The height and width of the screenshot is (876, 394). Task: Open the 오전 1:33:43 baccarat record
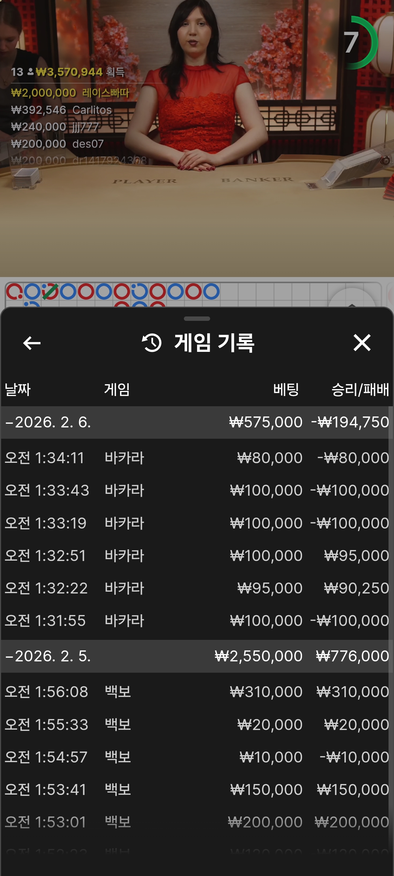tap(197, 490)
